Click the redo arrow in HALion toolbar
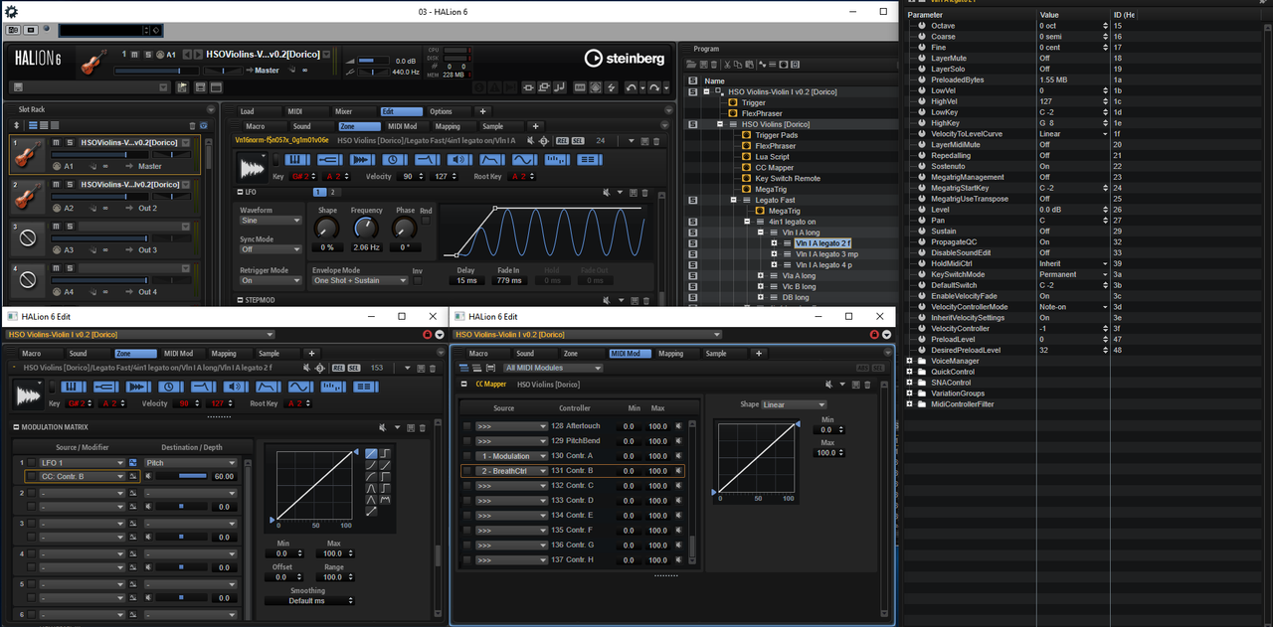 point(654,87)
